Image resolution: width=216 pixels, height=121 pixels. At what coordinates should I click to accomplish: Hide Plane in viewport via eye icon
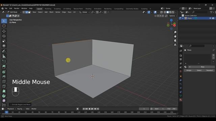(x=210, y=18)
